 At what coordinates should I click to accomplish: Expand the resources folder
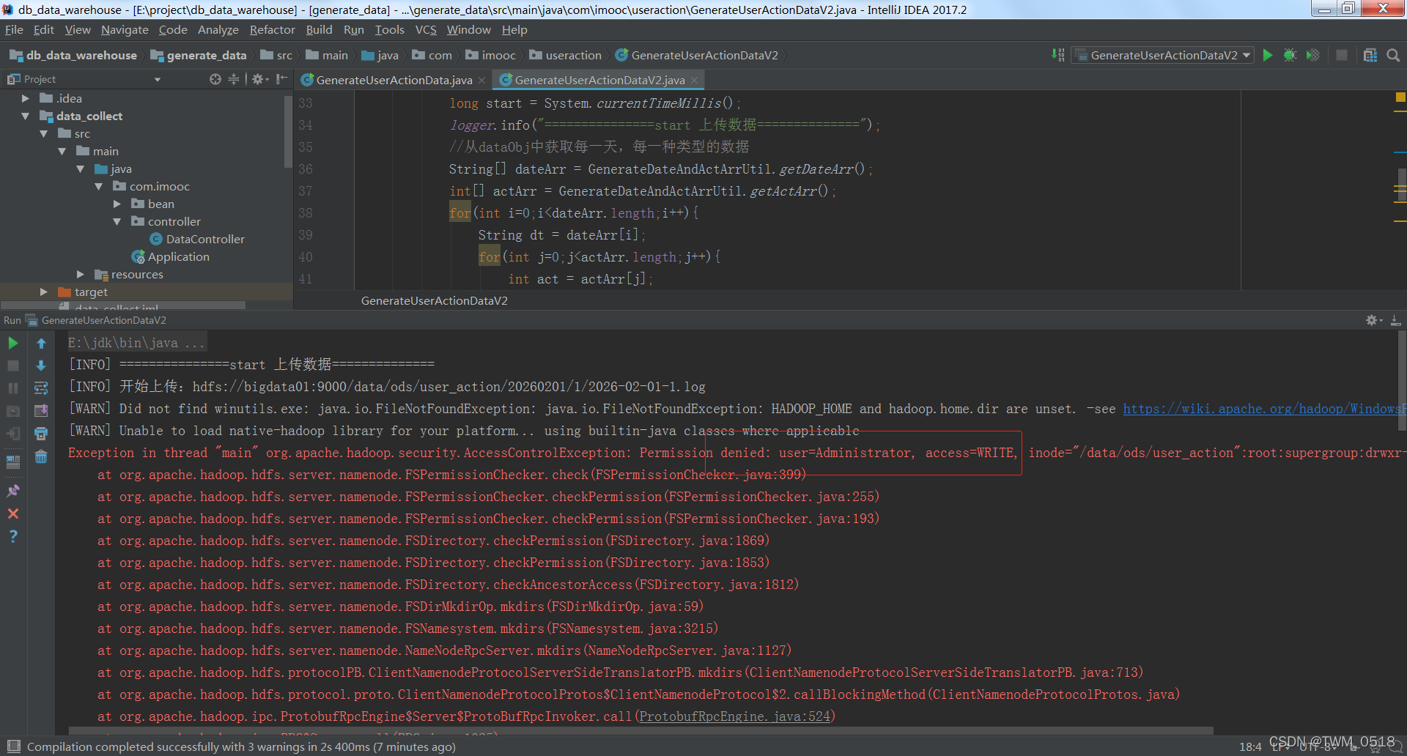(81, 274)
